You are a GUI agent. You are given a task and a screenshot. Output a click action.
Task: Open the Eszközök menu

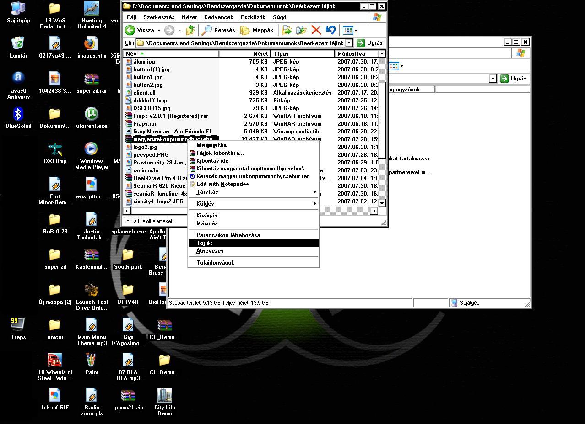click(x=253, y=17)
